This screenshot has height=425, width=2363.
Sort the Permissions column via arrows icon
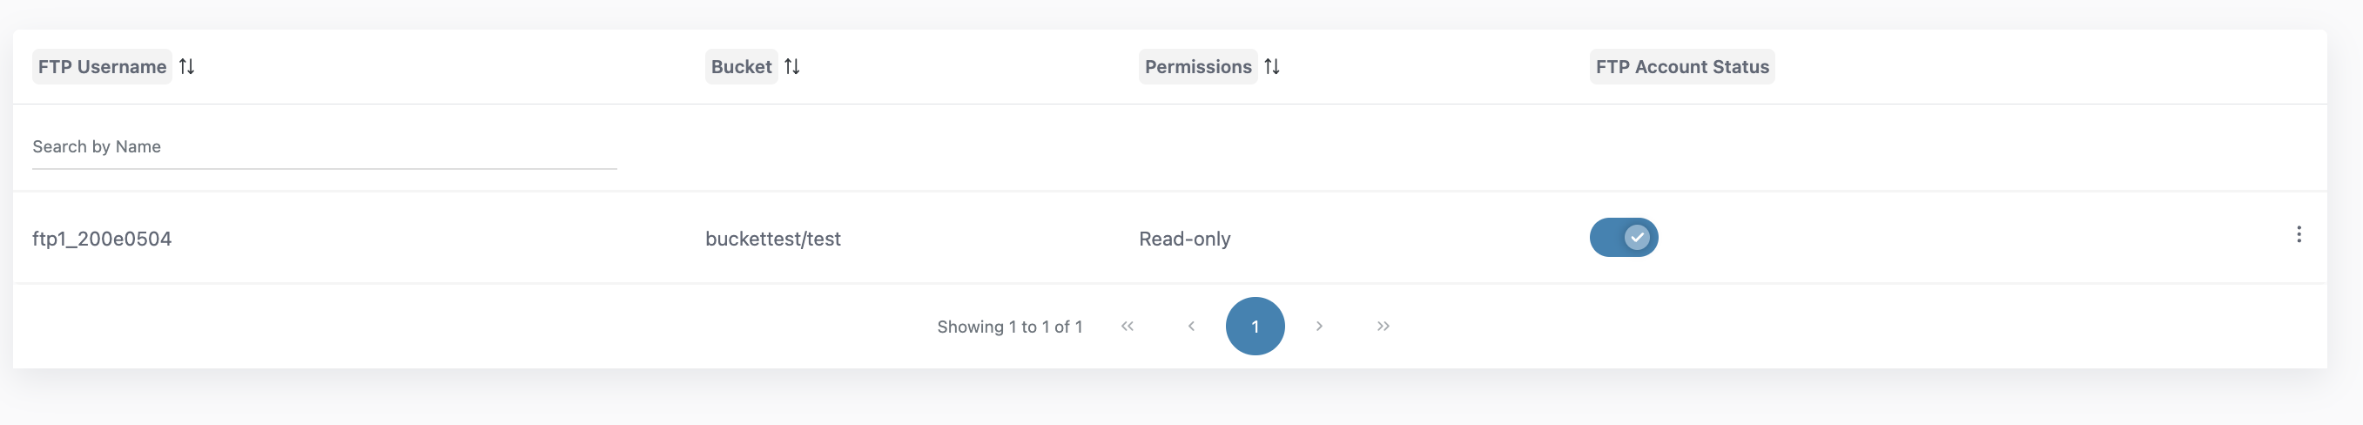coord(1272,66)
